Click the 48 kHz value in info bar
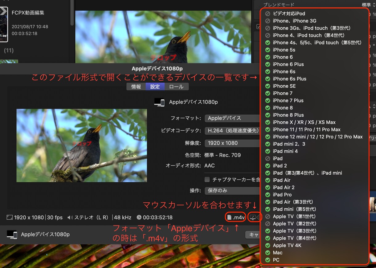Image resolution: width=376 pixels, height=268 pixels. pyautogui.click(x=122, y=217)
